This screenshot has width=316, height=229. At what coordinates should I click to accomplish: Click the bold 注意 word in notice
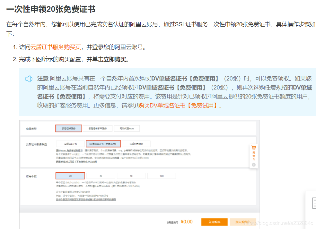(x=43, y=79)
